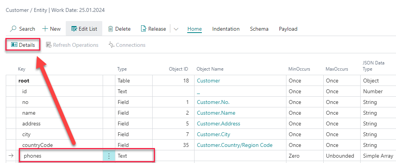Open the Customer object name link
The height and width of the screenshot is (163, 396).
click(208, 81)
